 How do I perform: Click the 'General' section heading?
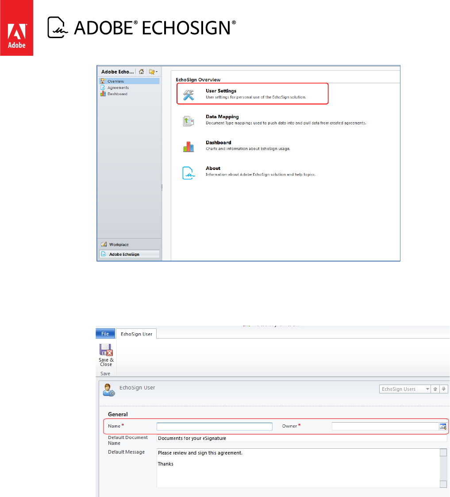pos(118,414)
